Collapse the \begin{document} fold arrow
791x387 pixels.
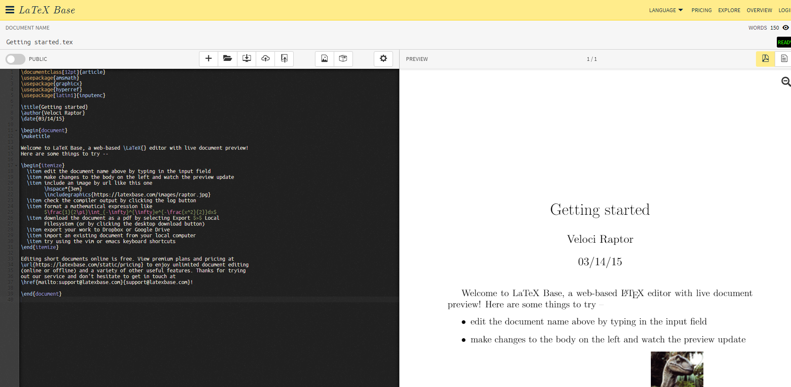pos(16,131)
